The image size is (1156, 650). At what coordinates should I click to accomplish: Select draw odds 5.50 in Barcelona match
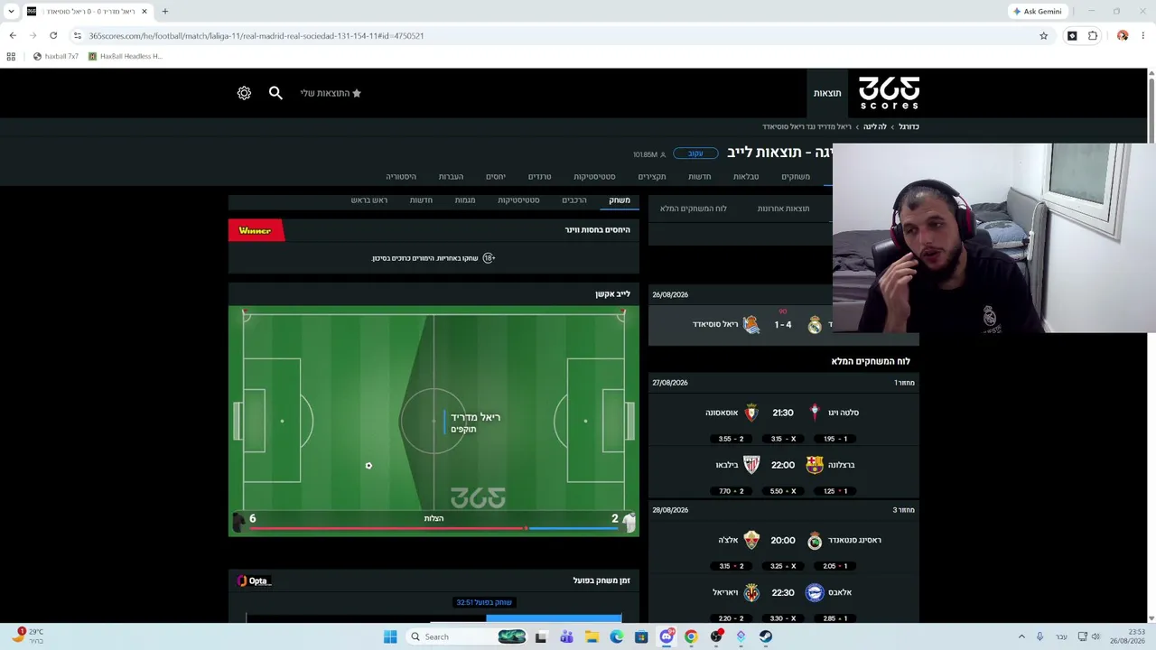[783, 491]
